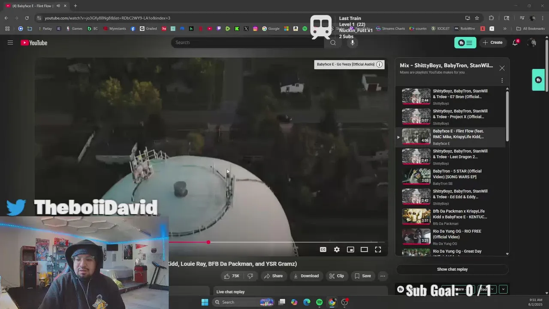549x309 pixels.
Task: Open the YouTube hamburger guide menu
Action: tap(10, 42)
